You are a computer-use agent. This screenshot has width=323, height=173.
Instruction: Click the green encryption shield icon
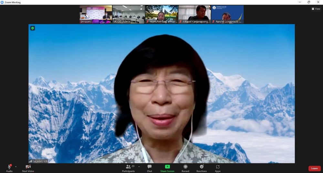tap(33, 28)
